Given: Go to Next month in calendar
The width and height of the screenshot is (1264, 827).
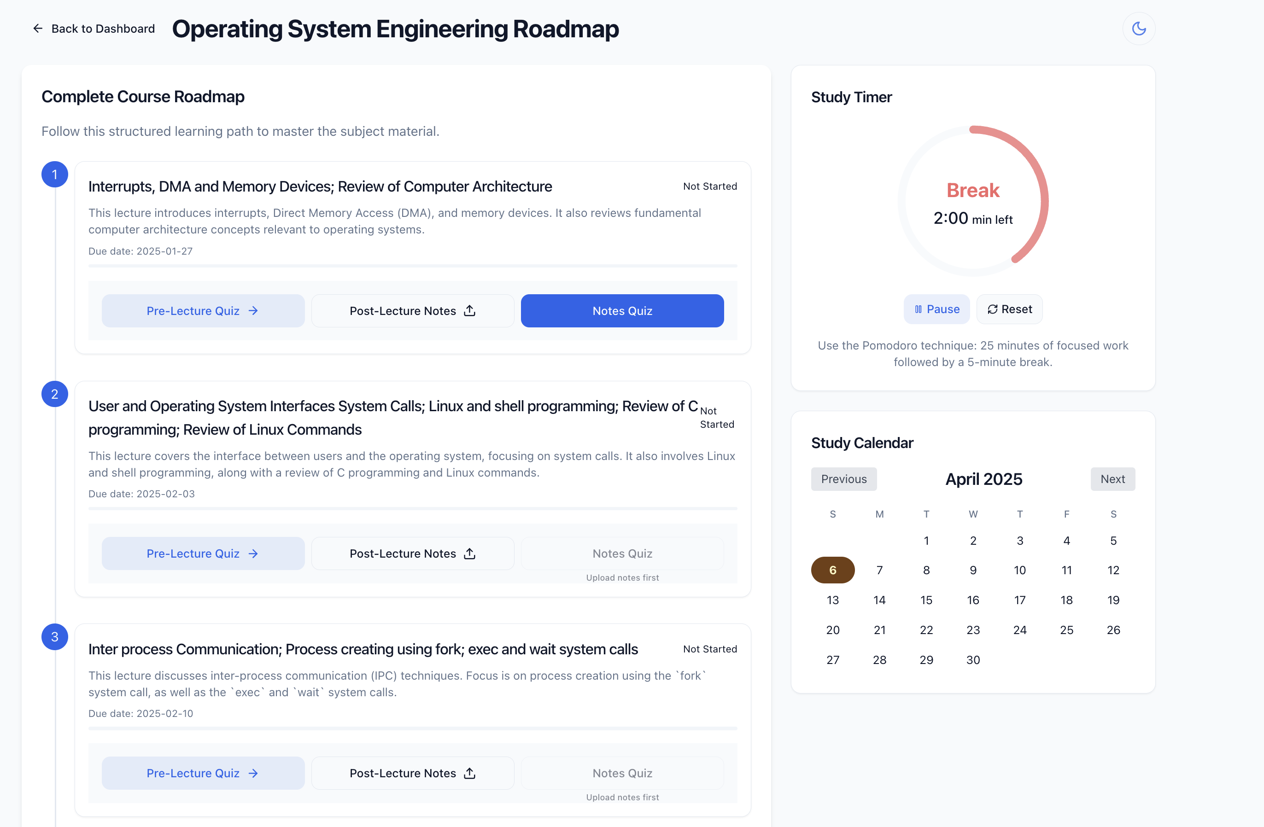Looking at the screenshot, I should coord(1112,479).
